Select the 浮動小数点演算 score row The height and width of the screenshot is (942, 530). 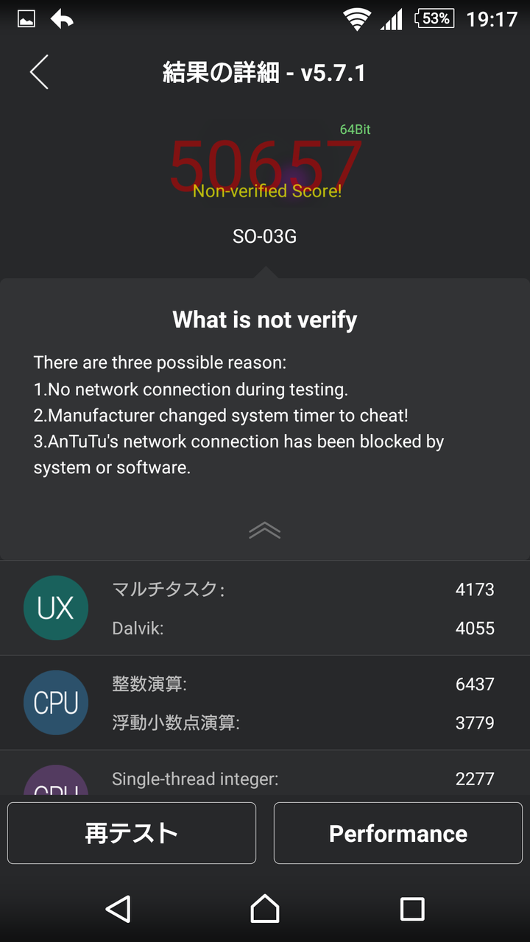(303, 723)
